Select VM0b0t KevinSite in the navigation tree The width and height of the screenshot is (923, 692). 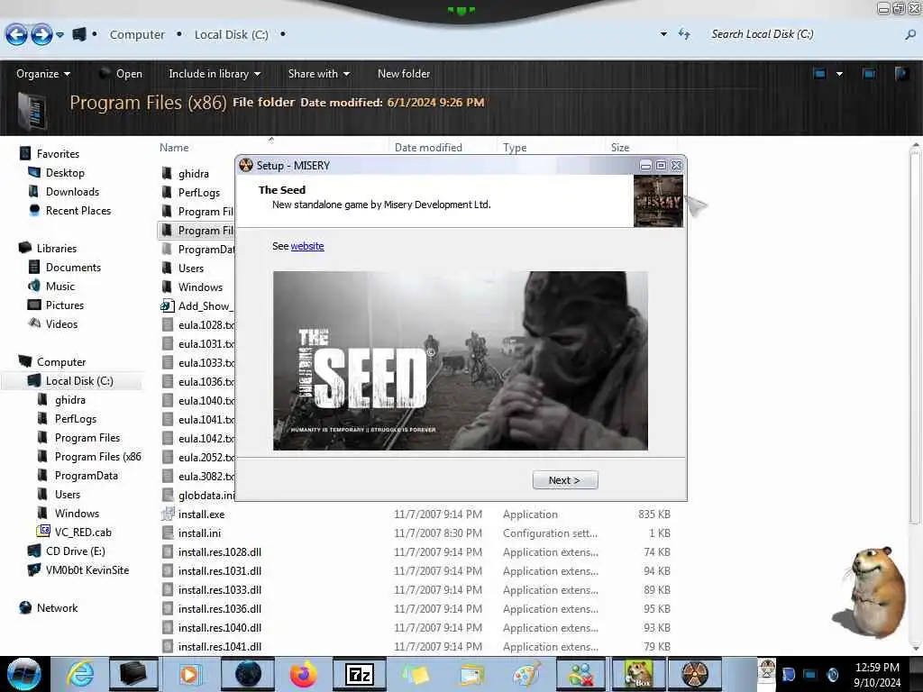tap(87, 570)
